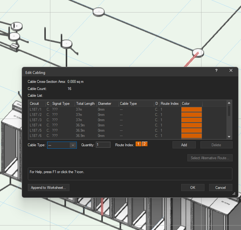Click the Quantity input field
Screen dimensions: 241x230
pyautogui.click(x=103, y=145)
